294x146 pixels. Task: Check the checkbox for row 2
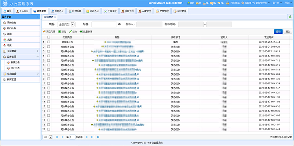(49, 47)
